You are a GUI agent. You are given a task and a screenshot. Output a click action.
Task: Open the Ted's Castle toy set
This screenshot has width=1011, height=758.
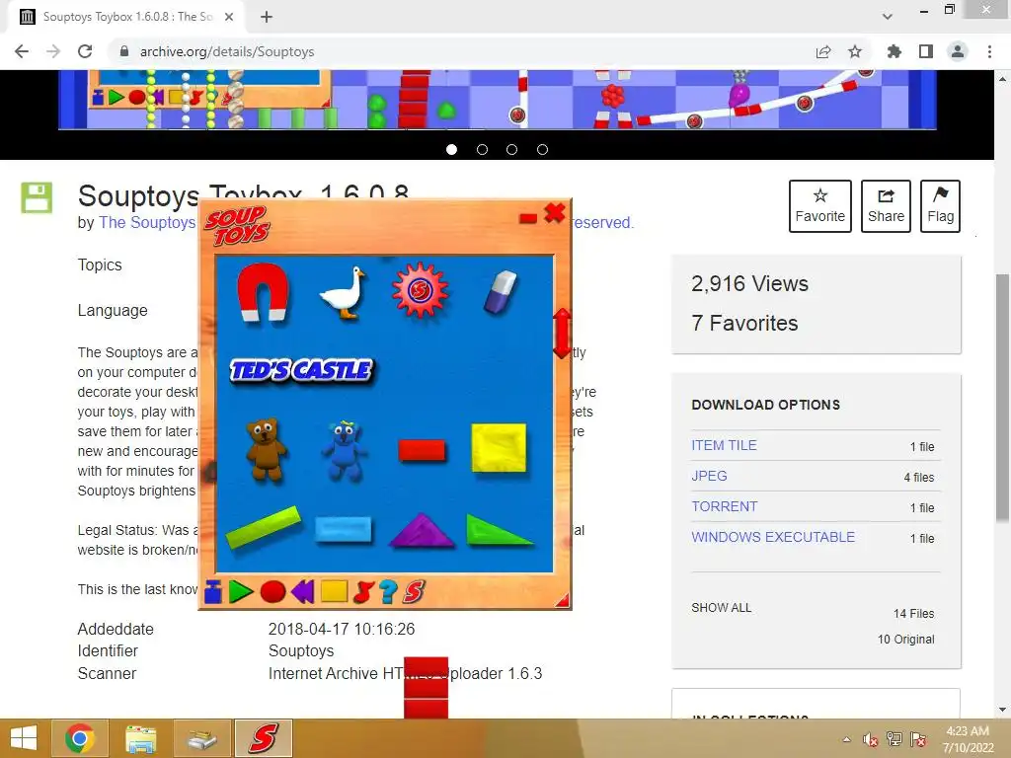pyautogui.click(x=301, y=370)
